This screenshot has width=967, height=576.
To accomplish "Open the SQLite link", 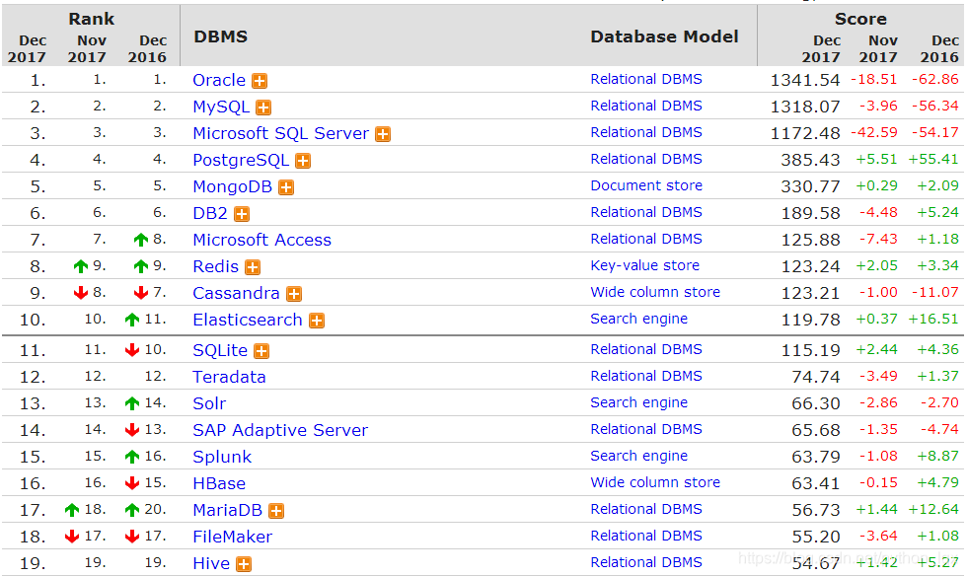I will point(220,350).
